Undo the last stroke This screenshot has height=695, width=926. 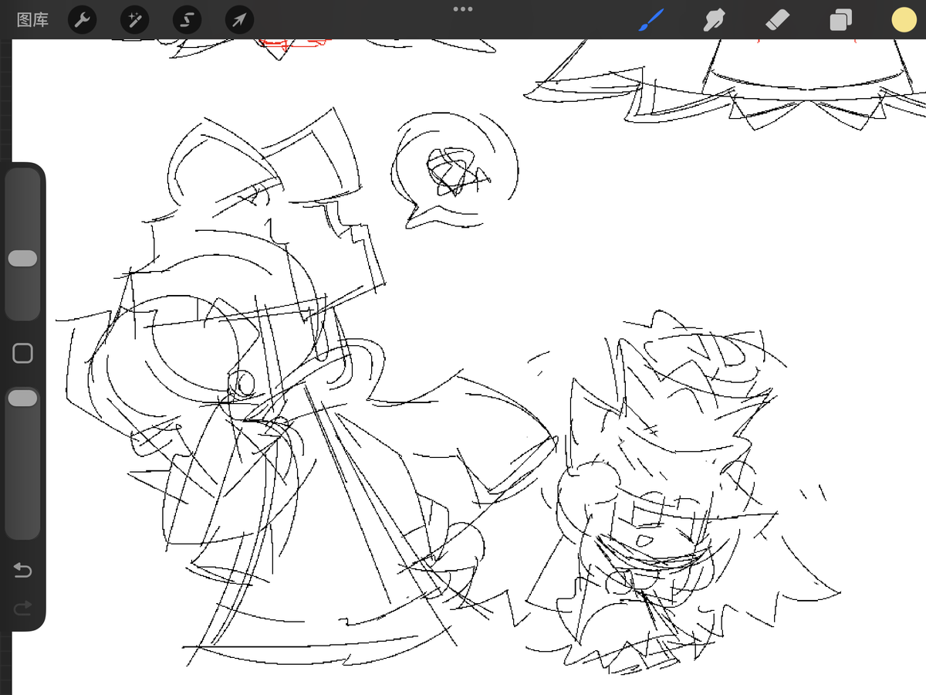22,571
